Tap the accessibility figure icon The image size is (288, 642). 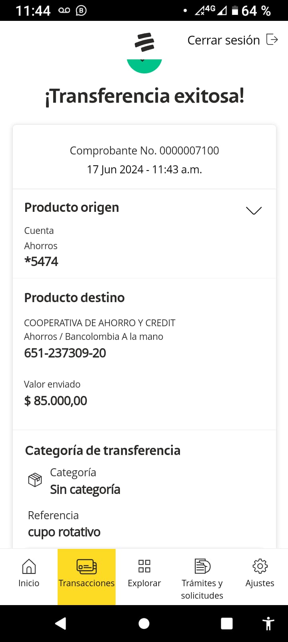[x=268, y=623]
